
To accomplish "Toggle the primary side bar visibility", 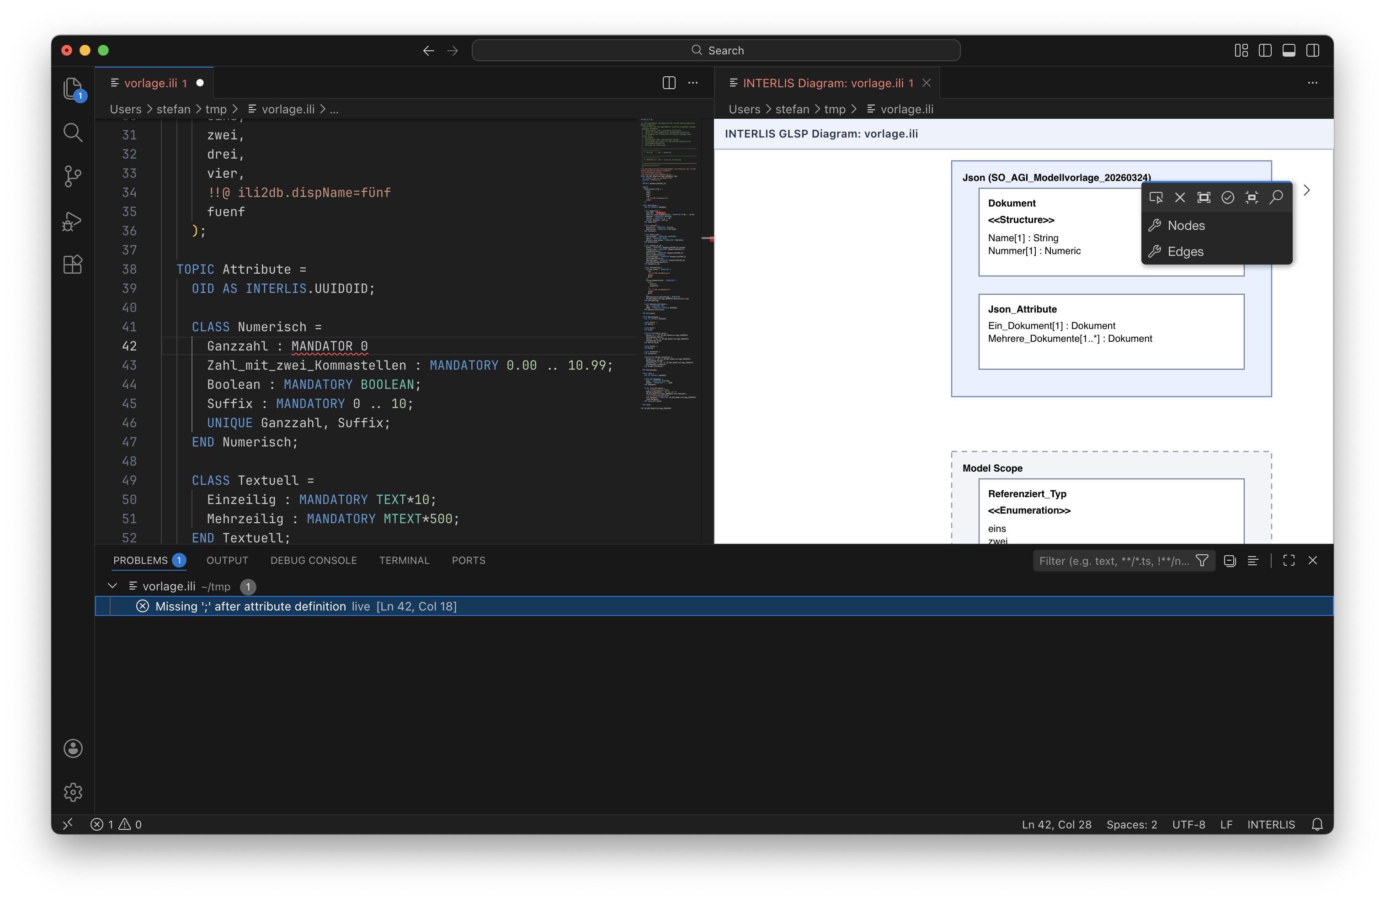I will click(1264, 51).
